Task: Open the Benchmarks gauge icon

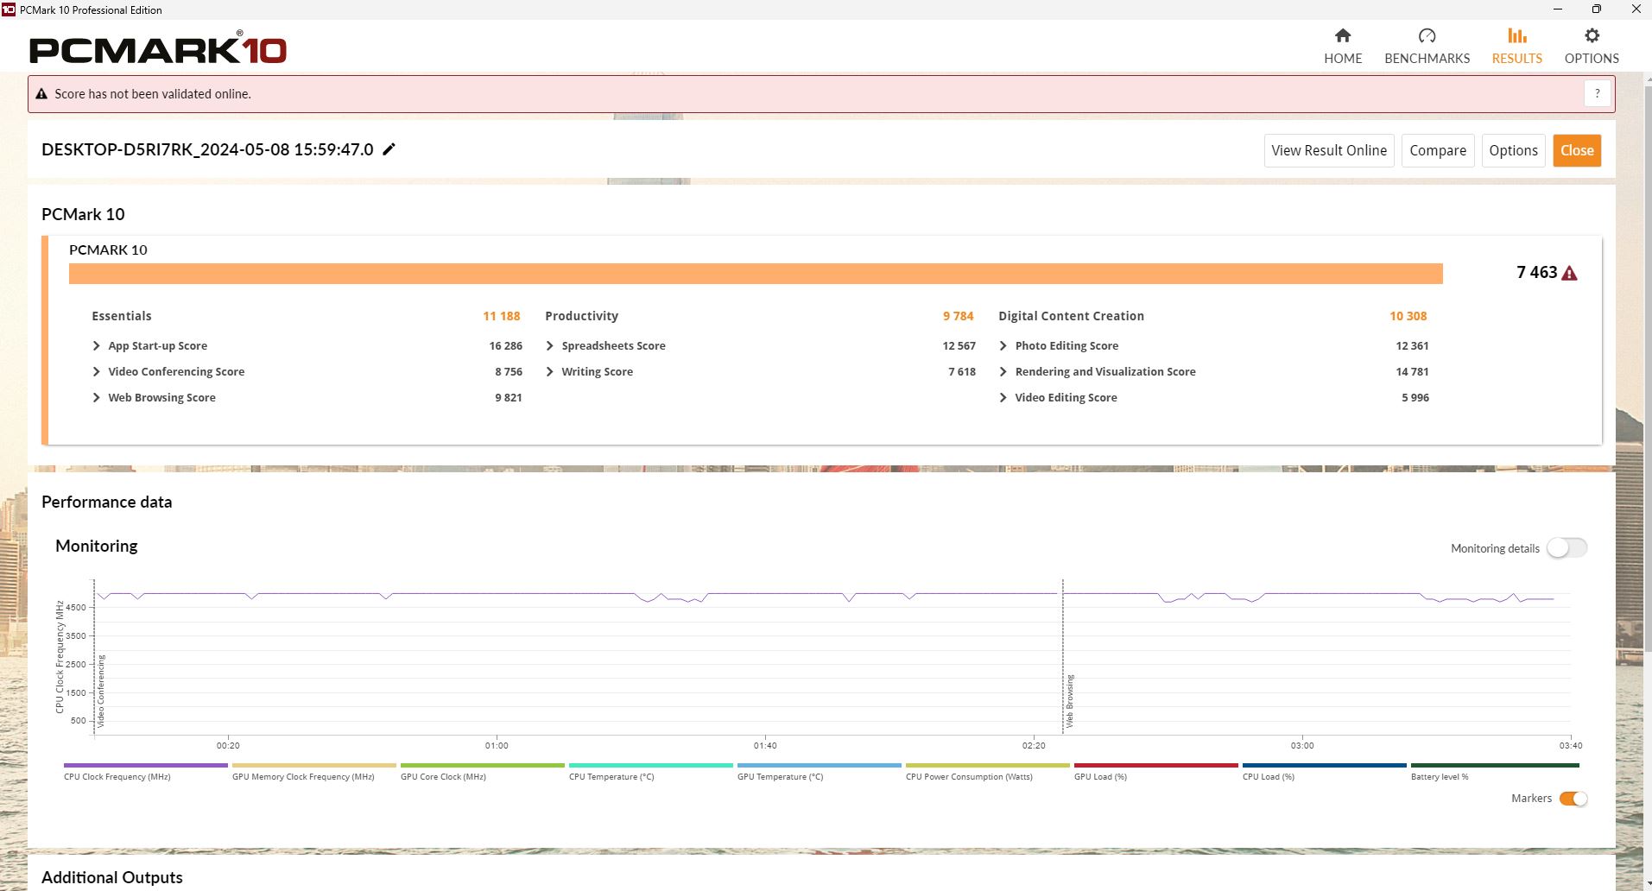Action: coord(1427,35)
